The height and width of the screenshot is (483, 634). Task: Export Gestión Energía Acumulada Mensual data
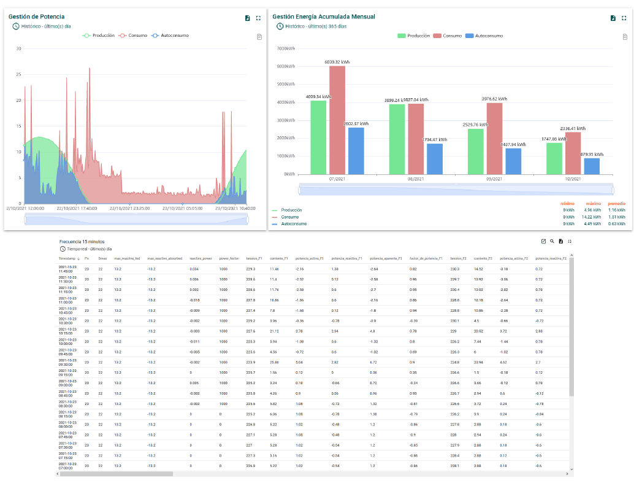click(613, 18)
